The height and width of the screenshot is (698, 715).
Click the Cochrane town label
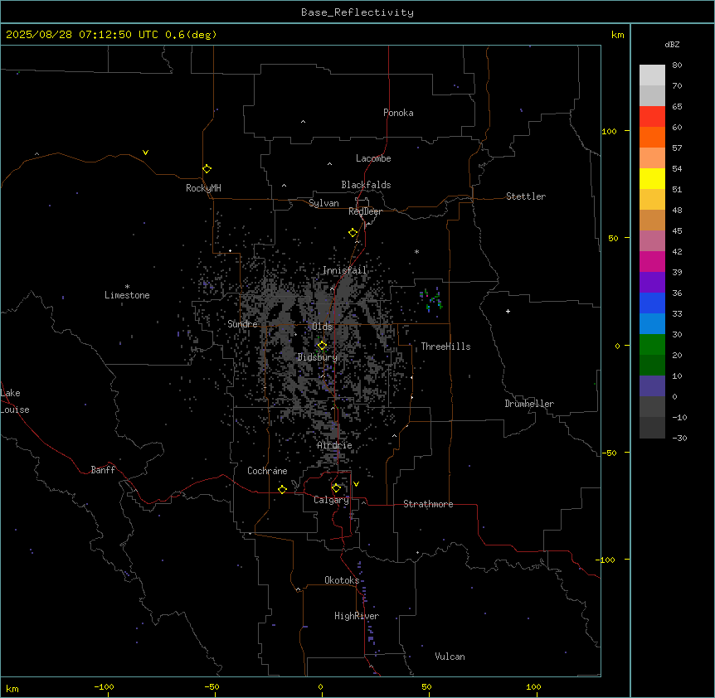[267, 471]
